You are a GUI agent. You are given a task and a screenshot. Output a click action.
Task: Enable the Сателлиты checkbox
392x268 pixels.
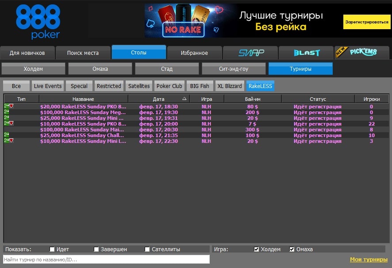pyautogui.click(x=147, y=249)
